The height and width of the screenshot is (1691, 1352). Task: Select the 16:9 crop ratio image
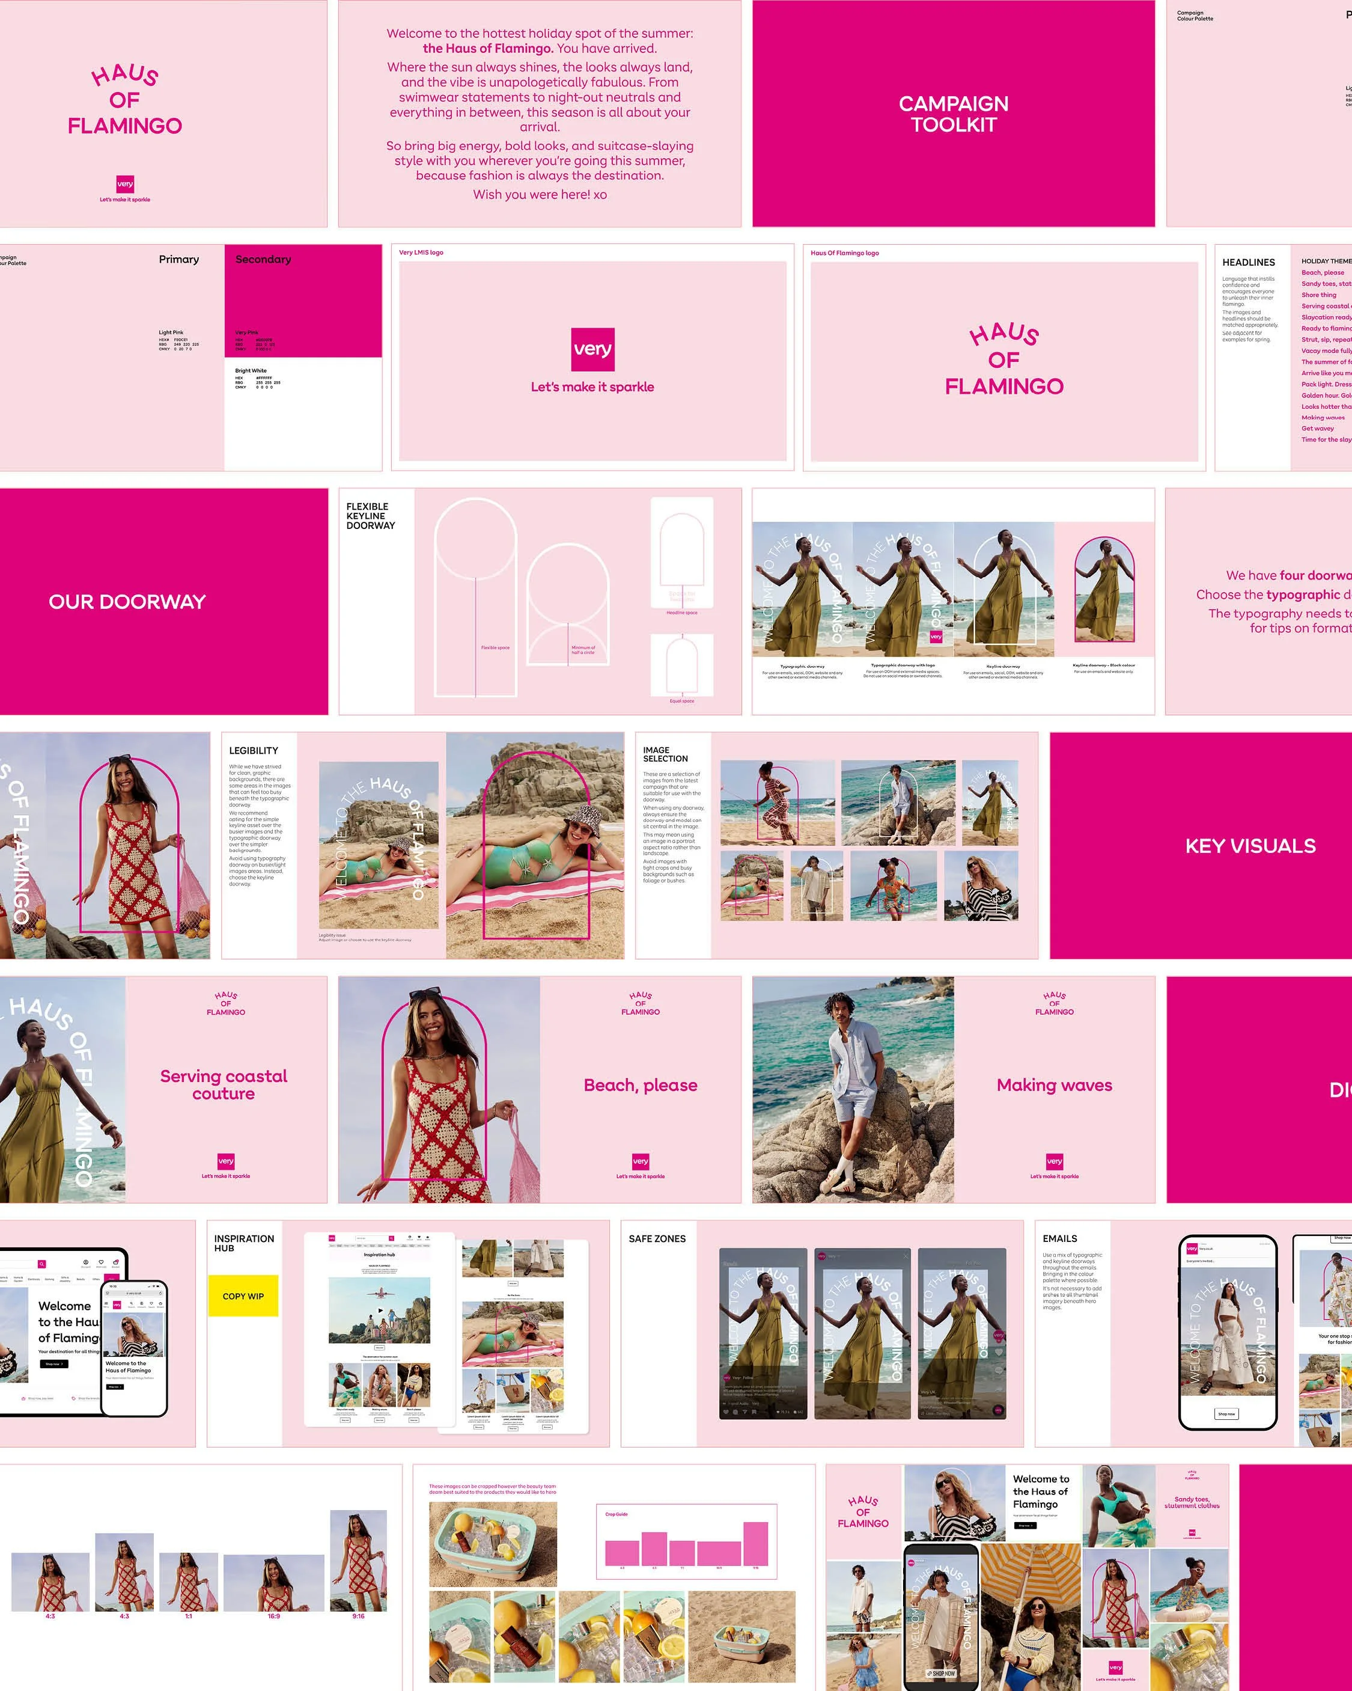pyautogui.click(x=273, y=1583)
